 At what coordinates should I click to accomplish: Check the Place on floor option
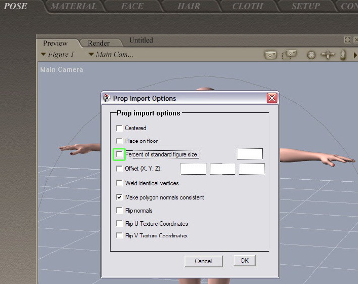click(x=120, y=141)
